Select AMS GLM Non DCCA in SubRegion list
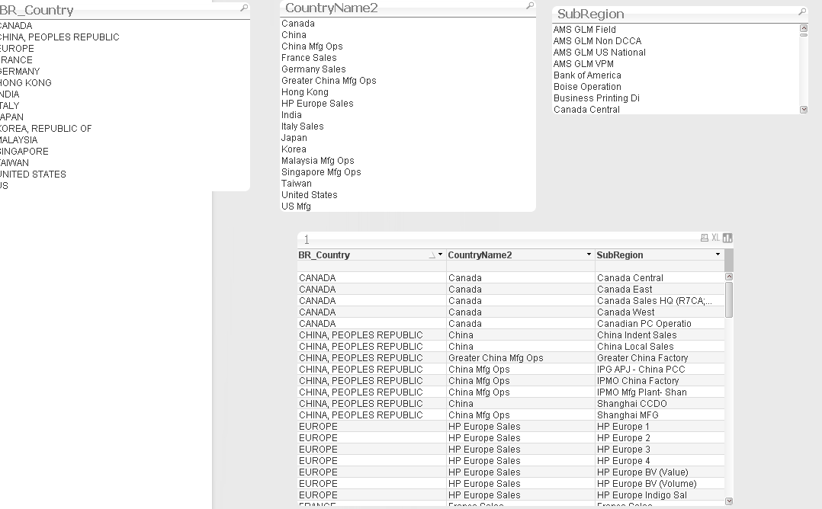This screenshot has height=509, width=822. [x=597, y=41]
